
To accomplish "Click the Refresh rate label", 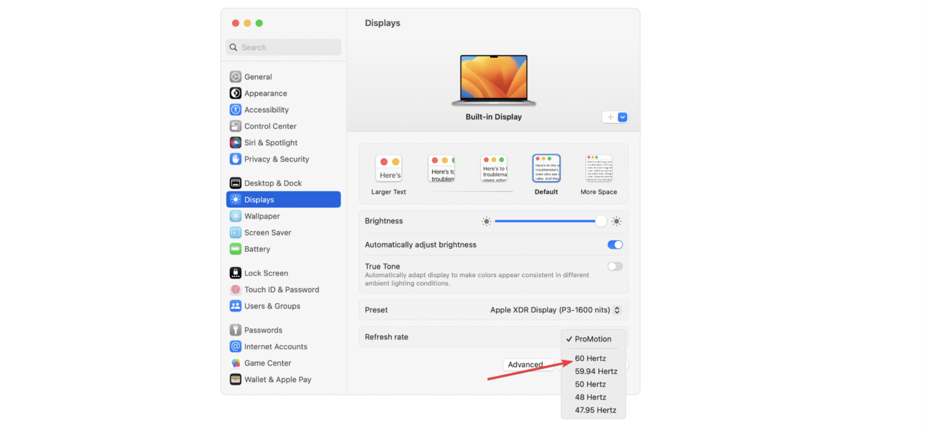I will pos(386,337).
